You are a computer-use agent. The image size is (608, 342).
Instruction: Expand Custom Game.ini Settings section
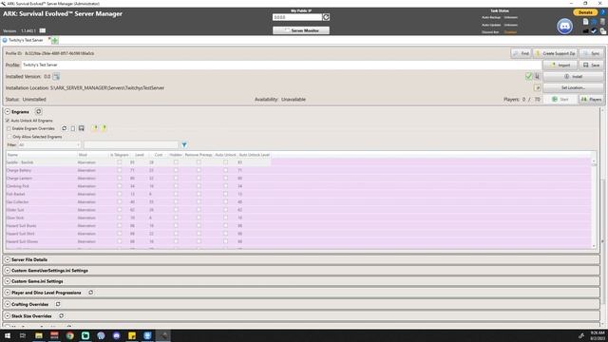[x=8, y=281]
